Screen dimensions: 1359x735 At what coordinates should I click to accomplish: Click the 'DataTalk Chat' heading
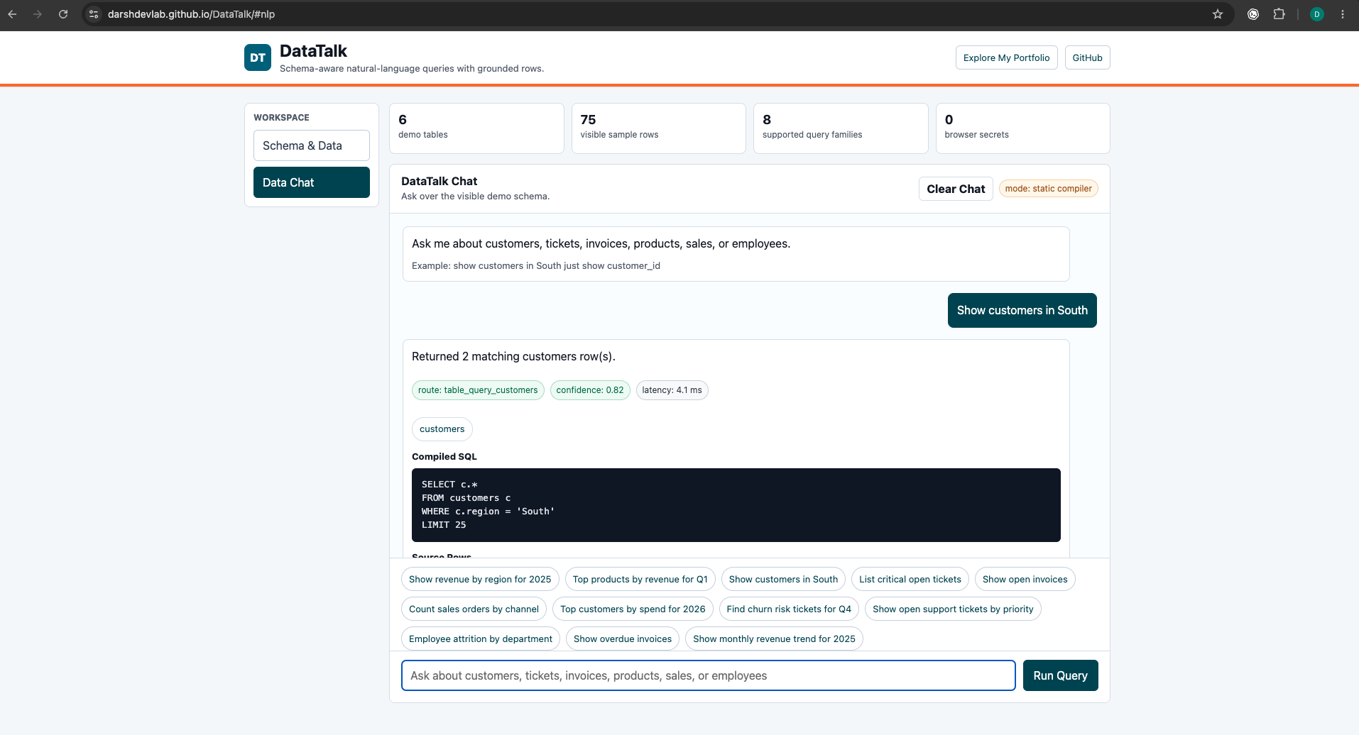(439, 182)
